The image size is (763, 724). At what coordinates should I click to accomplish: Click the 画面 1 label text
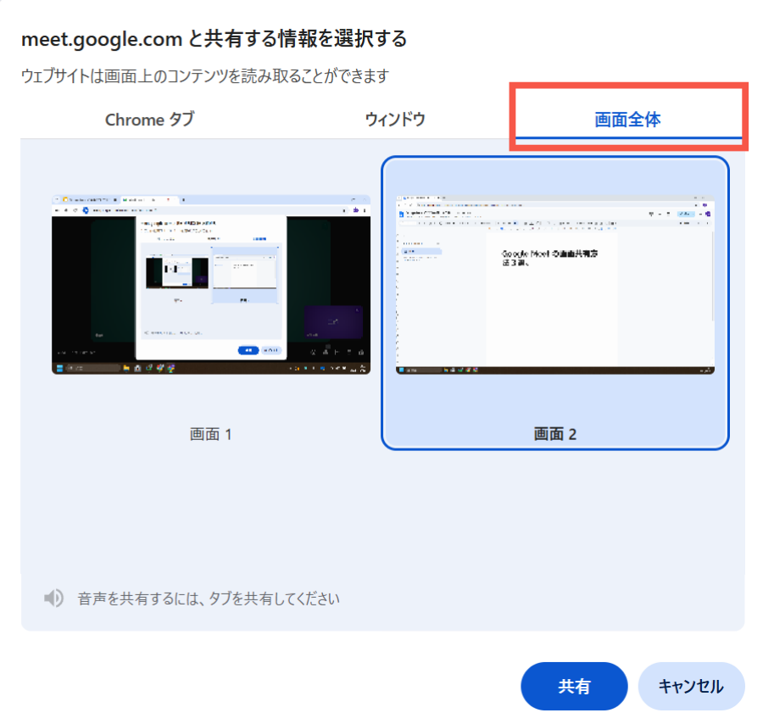point(211,434)
